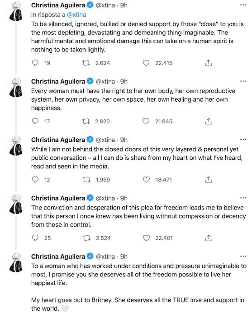Open more options on 'Every woman' tweet
This screenshot has width=252, height=312.
click(243, 81)
